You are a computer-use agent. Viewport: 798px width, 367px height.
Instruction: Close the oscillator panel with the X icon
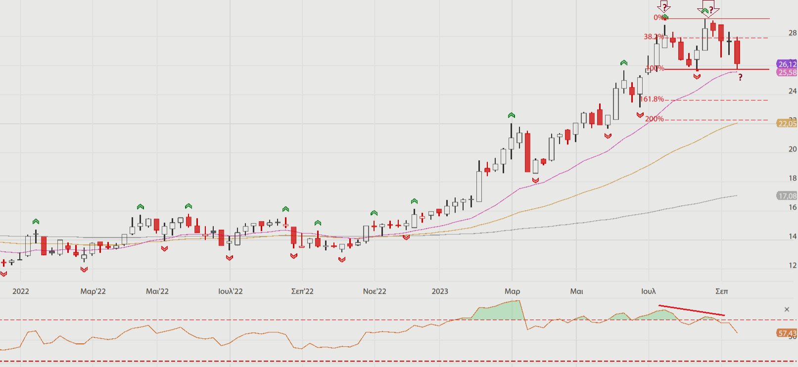(787, 310)
